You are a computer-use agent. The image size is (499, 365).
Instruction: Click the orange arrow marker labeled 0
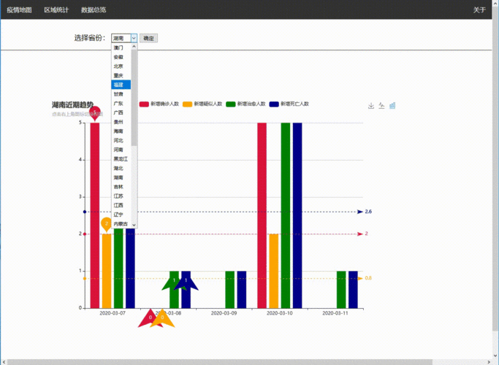(x=162, y=318)
